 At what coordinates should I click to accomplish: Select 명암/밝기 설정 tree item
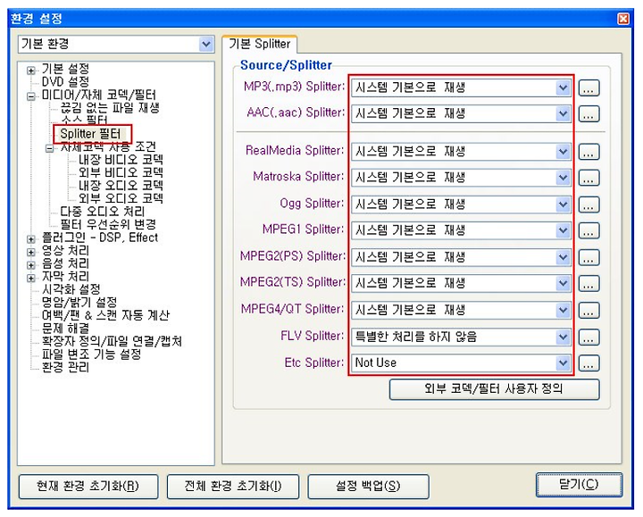coord(79,303)
